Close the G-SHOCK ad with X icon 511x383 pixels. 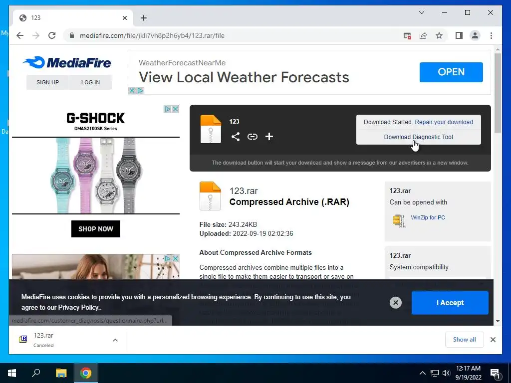[175, 109]
